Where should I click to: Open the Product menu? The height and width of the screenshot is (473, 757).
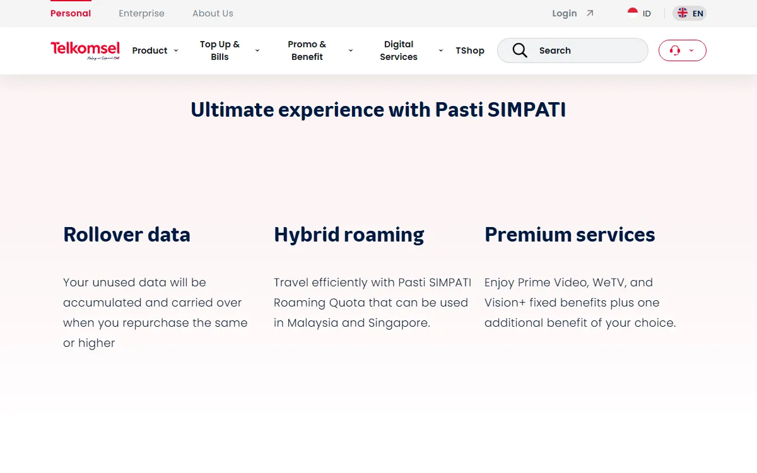pos(150,50)
